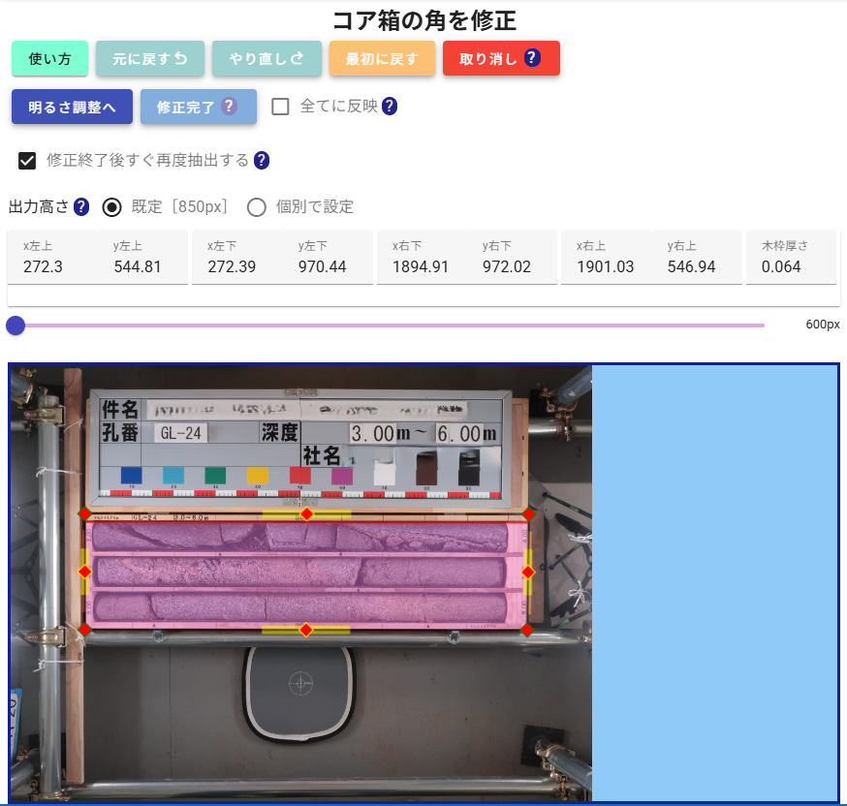Click 元に戻す undo button

[150, 58]
